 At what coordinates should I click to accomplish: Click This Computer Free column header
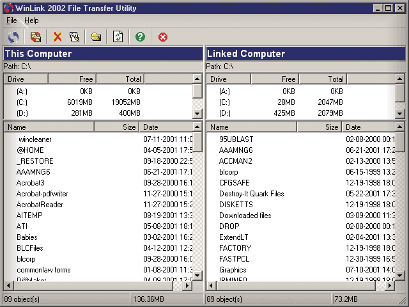pyautogui.click(x=72, y=79)
